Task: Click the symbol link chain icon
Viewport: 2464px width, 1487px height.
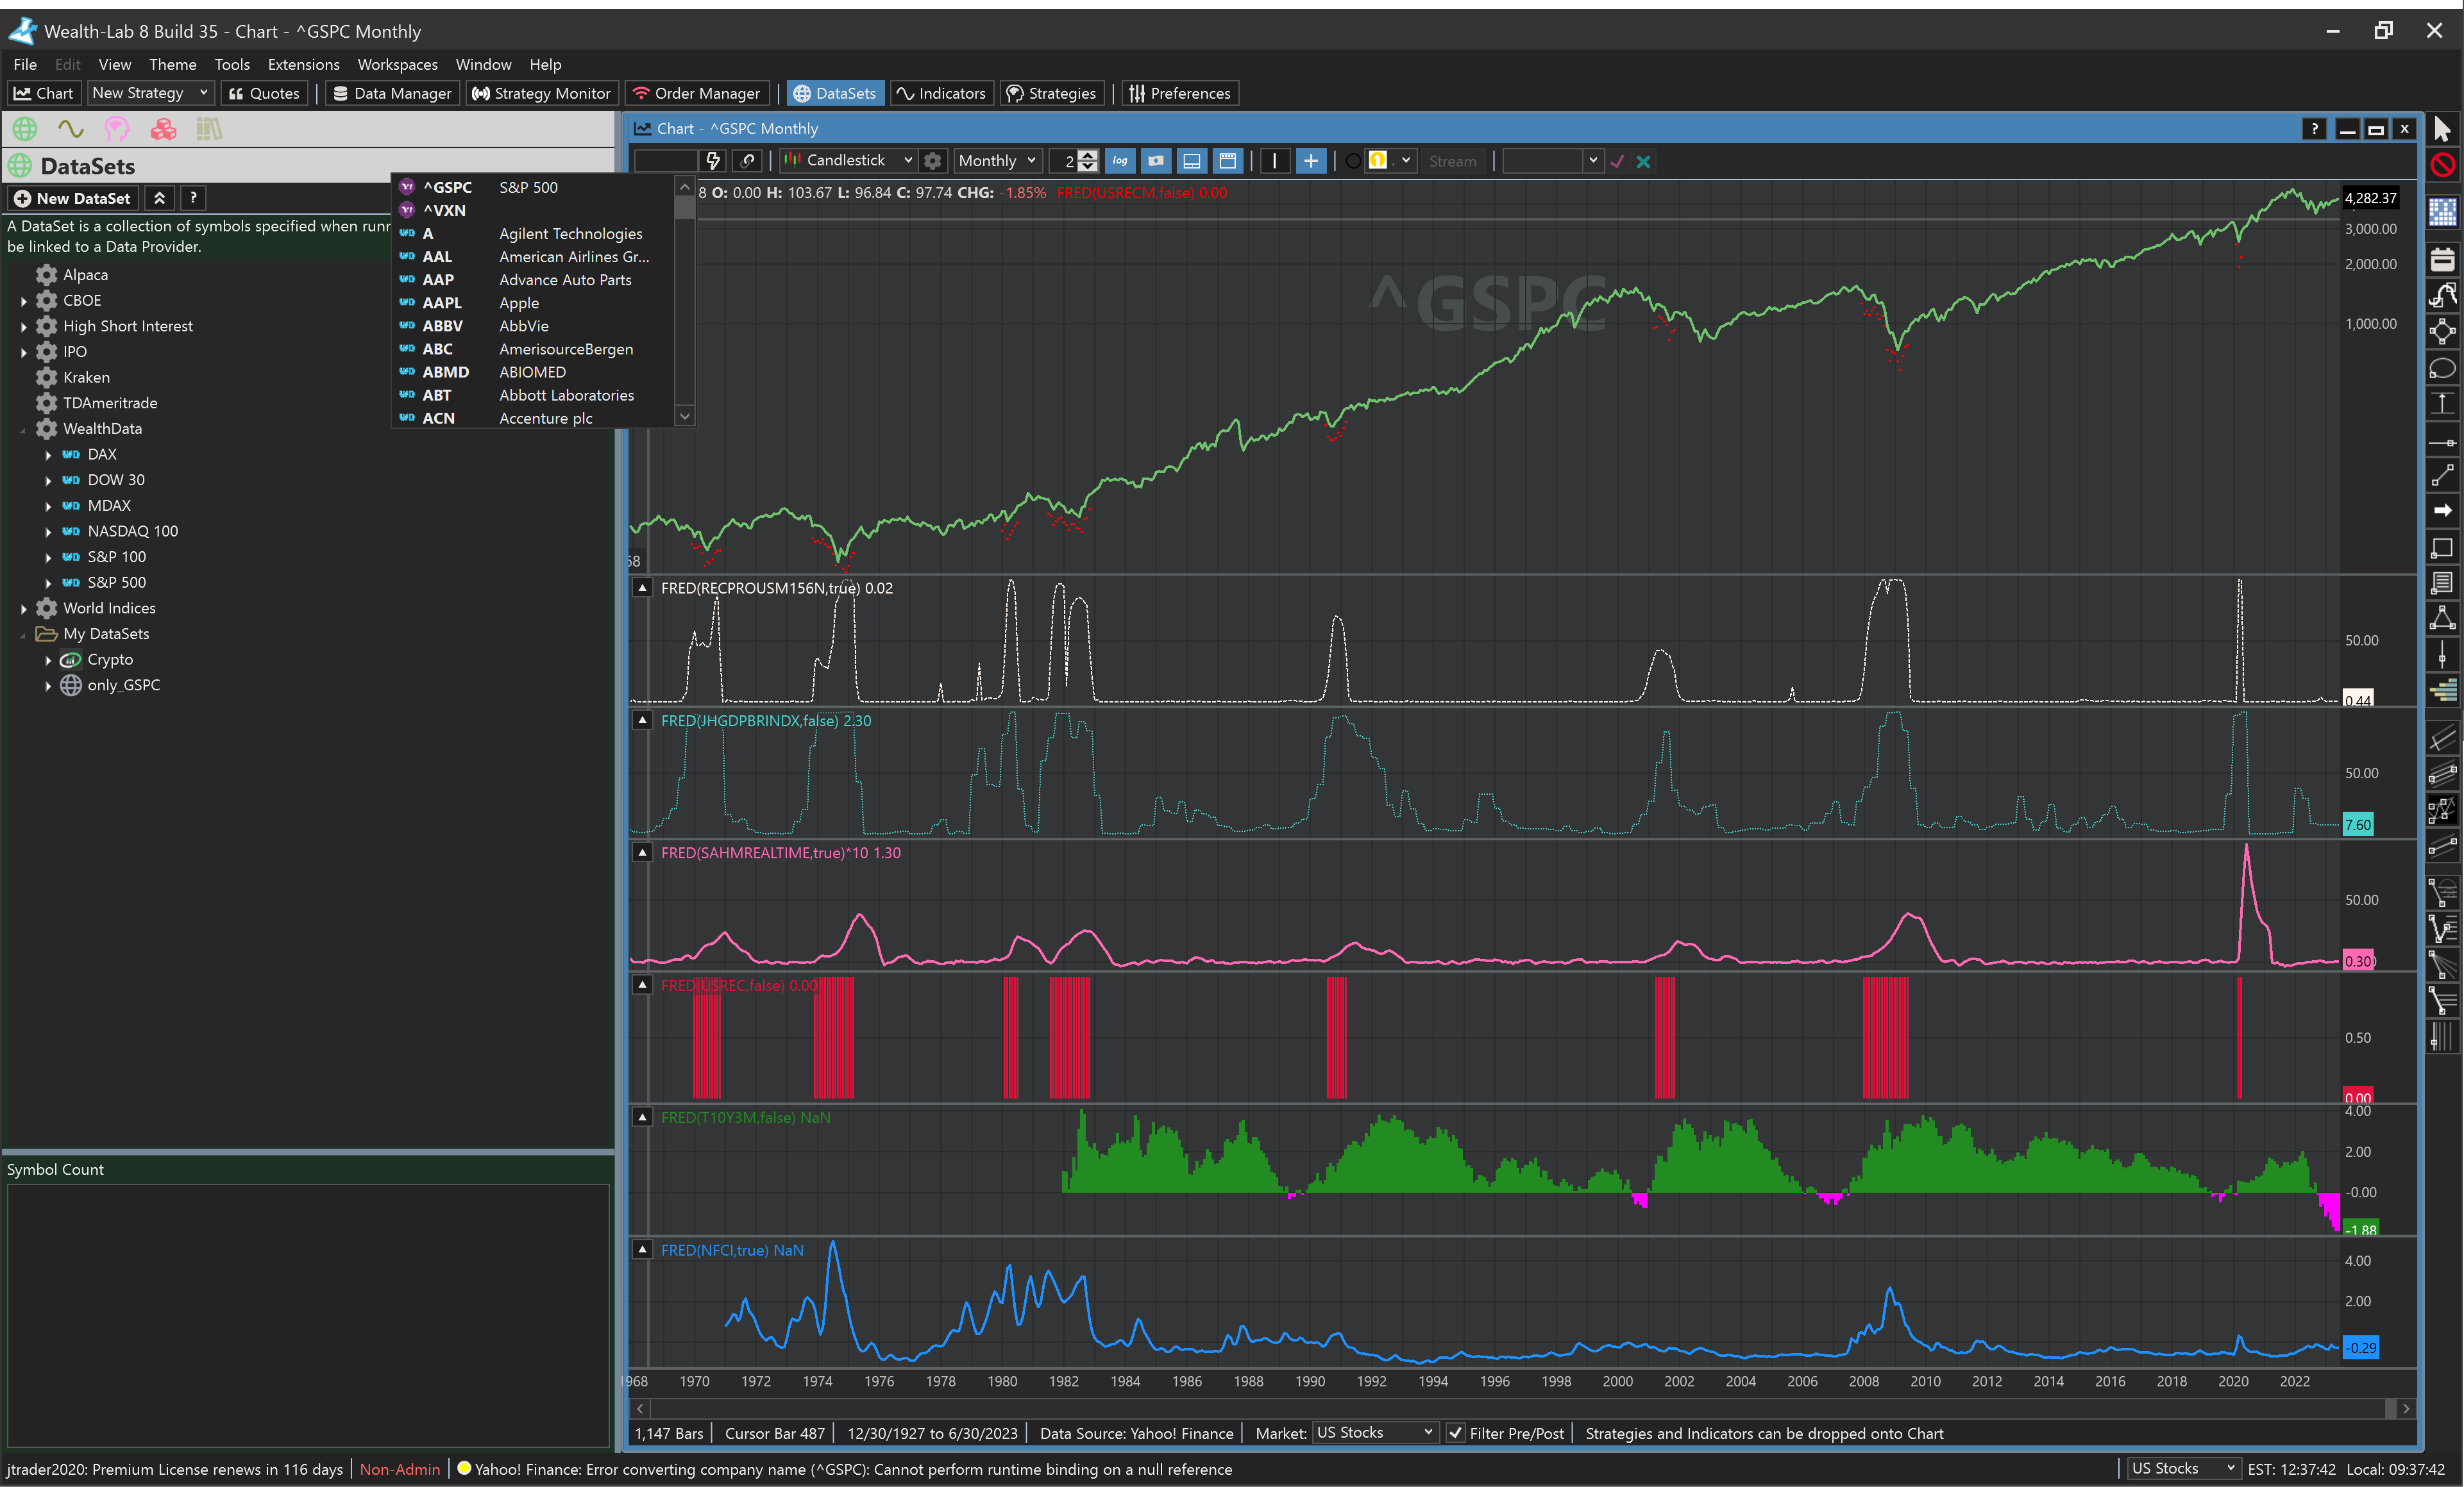Action: [x=748, y=161]
